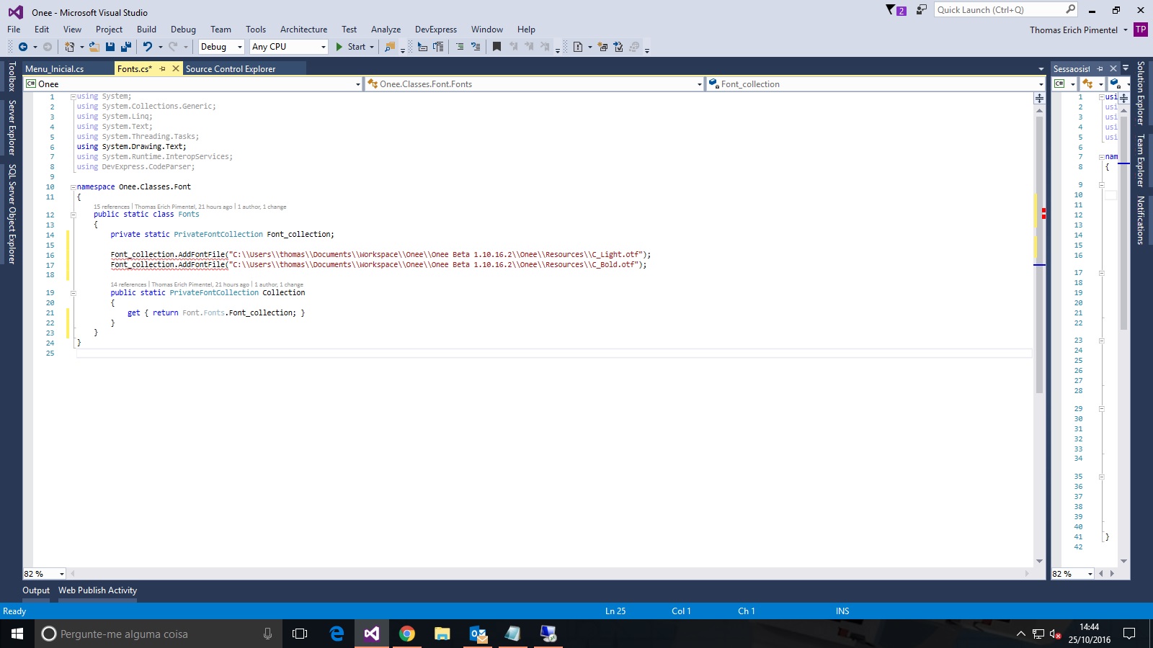Save Fonts.cs with the floppy disk icon
This screenshot has width=1153, height=648.
click(110, 47)
